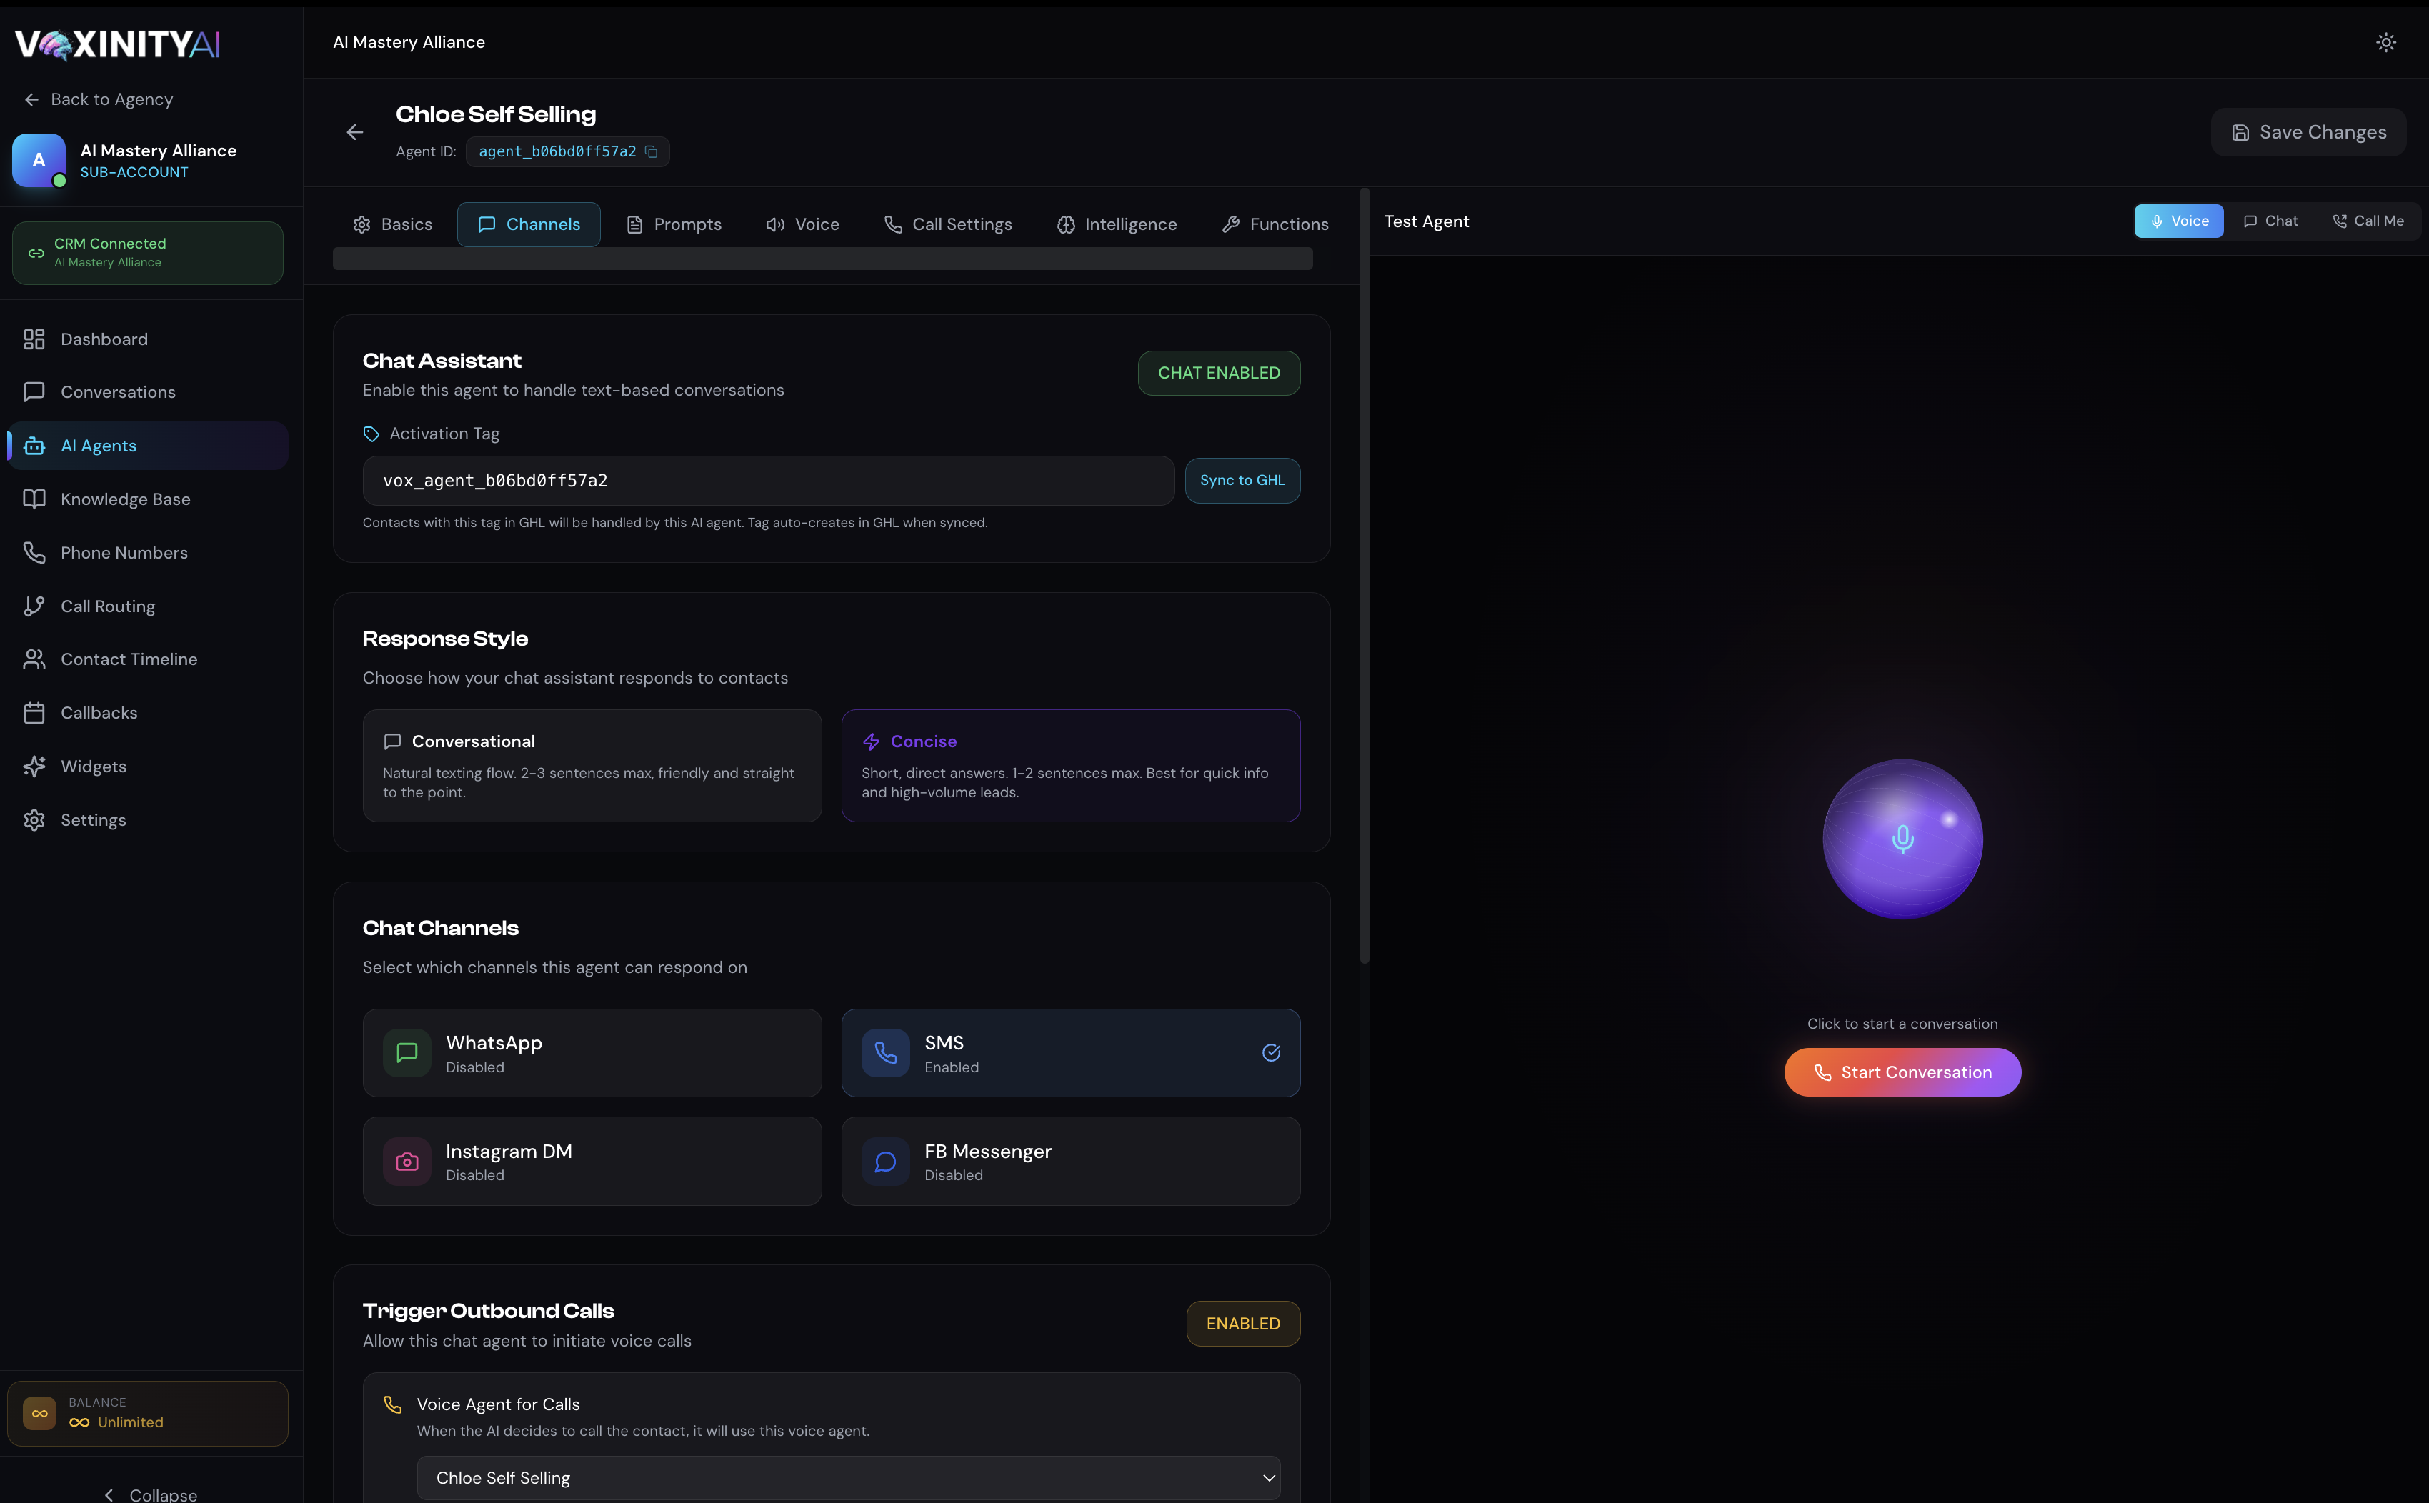Image resolution: width=2429 pixels, height=1503 pixels.
Task: Click Back to Agency link
Action: 97,99
